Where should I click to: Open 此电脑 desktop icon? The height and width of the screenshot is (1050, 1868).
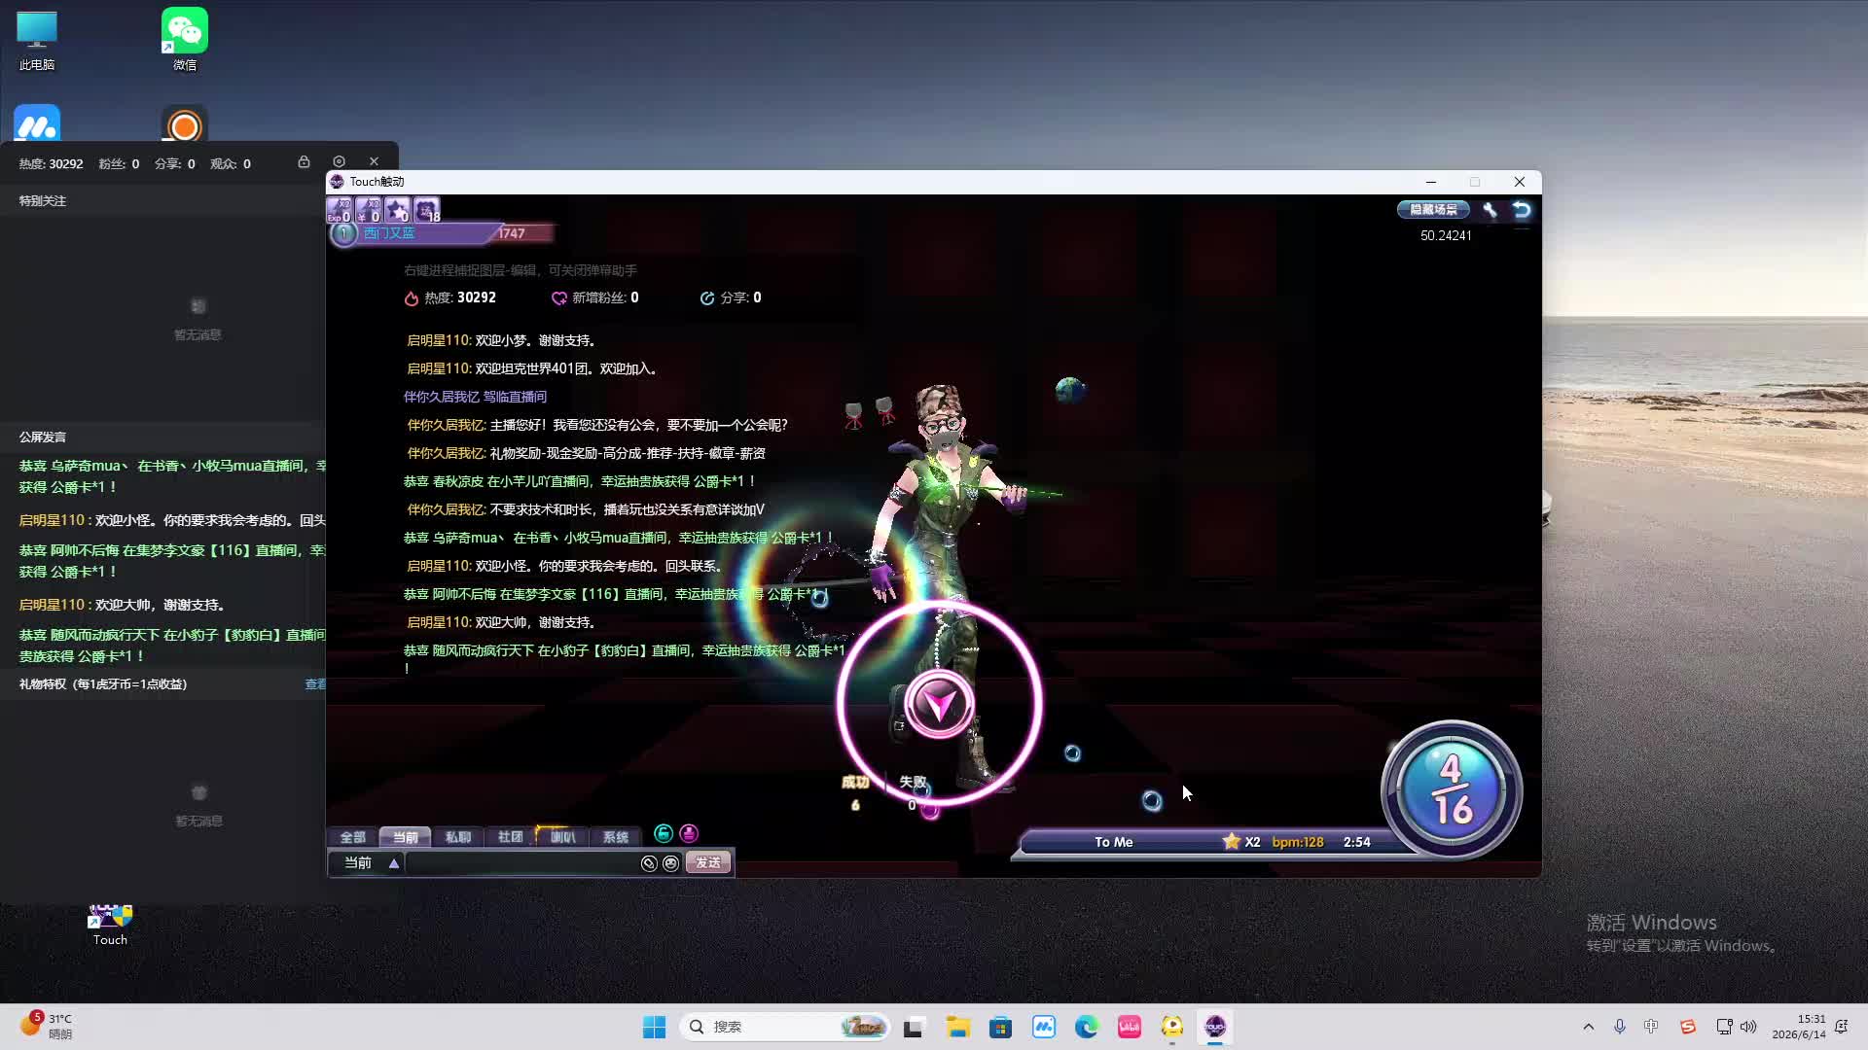37,41
